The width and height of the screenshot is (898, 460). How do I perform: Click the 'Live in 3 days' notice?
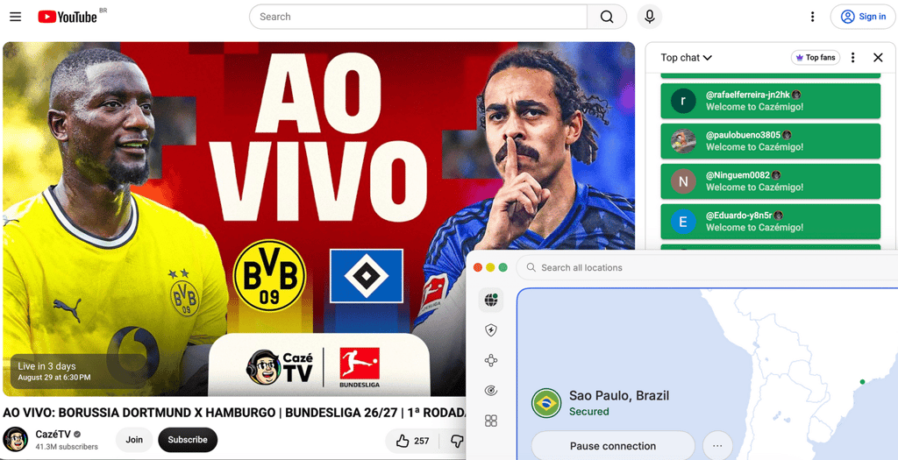78,372
